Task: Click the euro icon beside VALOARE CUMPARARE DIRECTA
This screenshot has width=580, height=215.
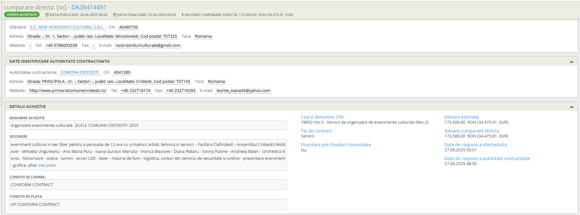Action: [x=182, y=15]
